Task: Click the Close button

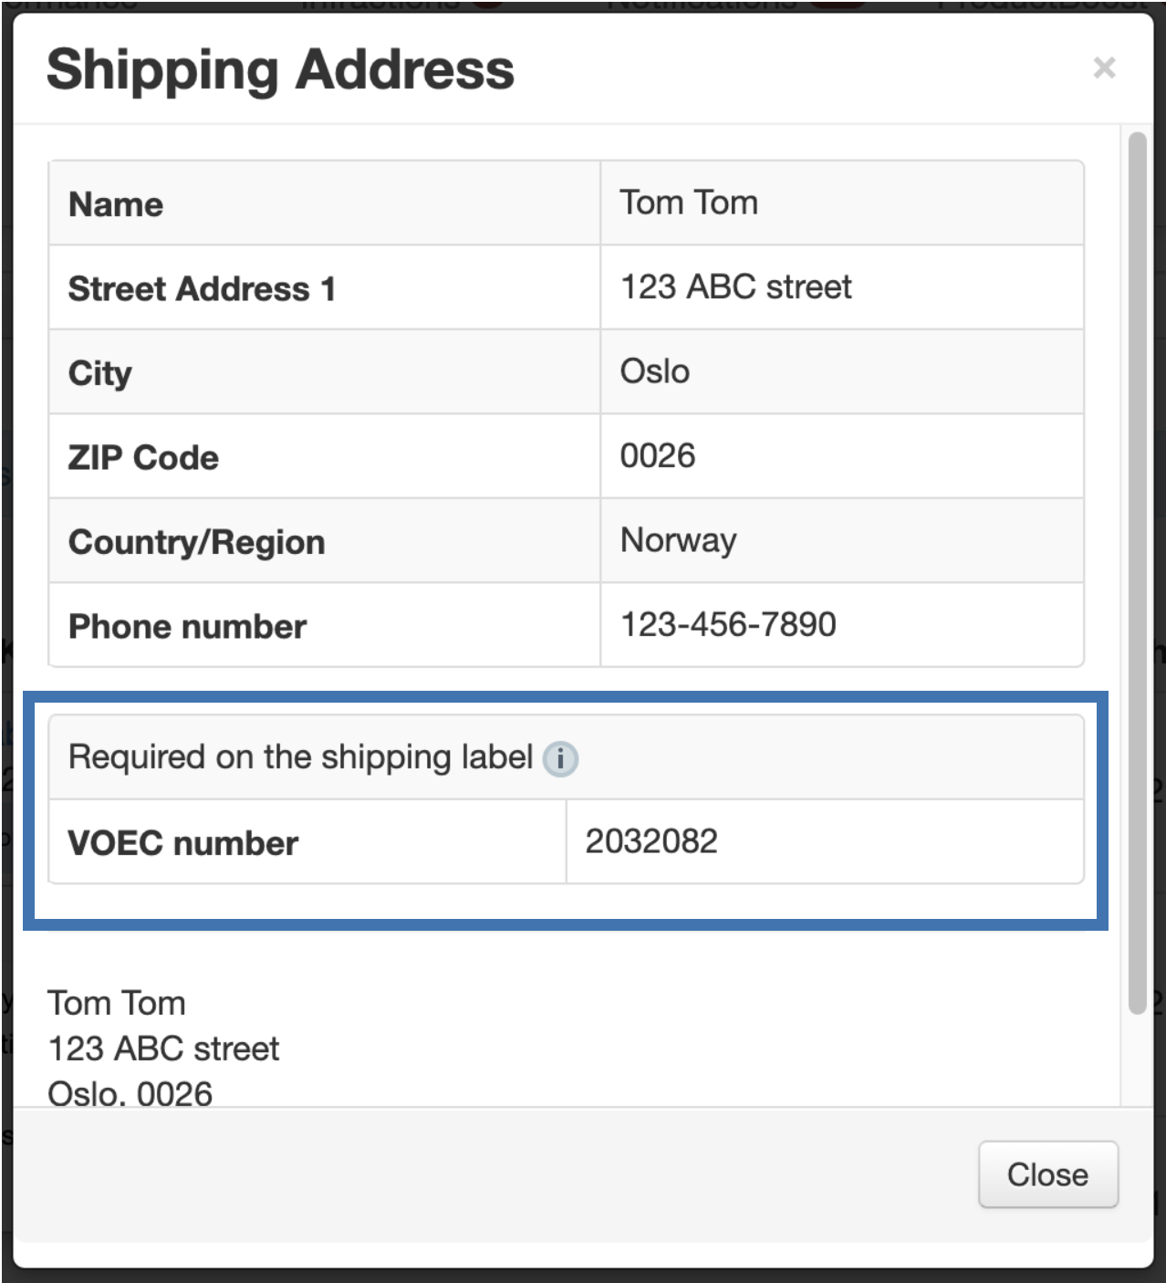Action: (1047, 1175)
